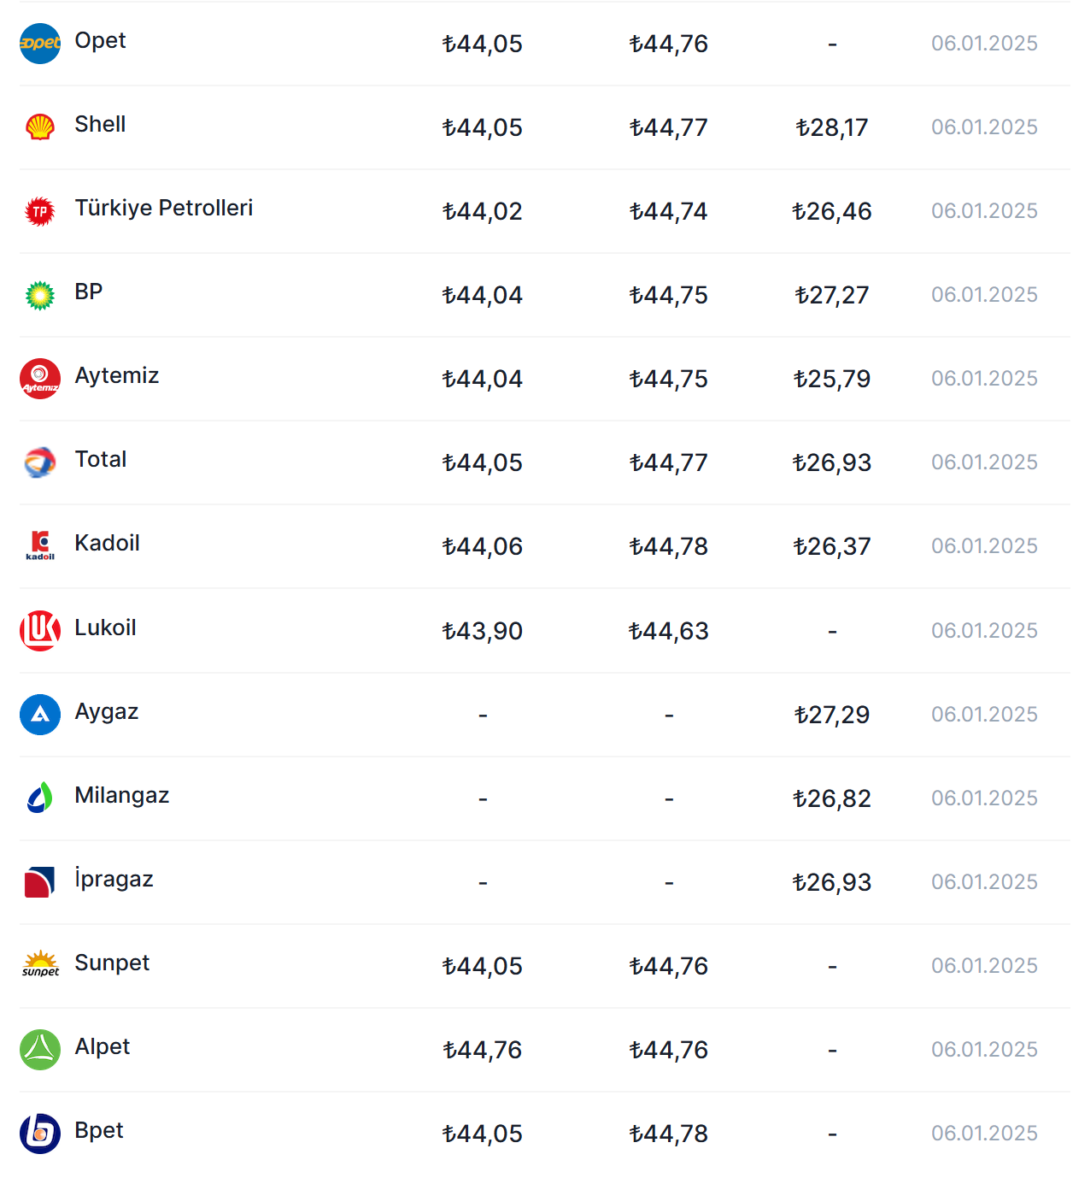Click the Kadoil logo icon
Image resolution: width=1073 pixels, height=1178 pixels.
tap(40, 545)
